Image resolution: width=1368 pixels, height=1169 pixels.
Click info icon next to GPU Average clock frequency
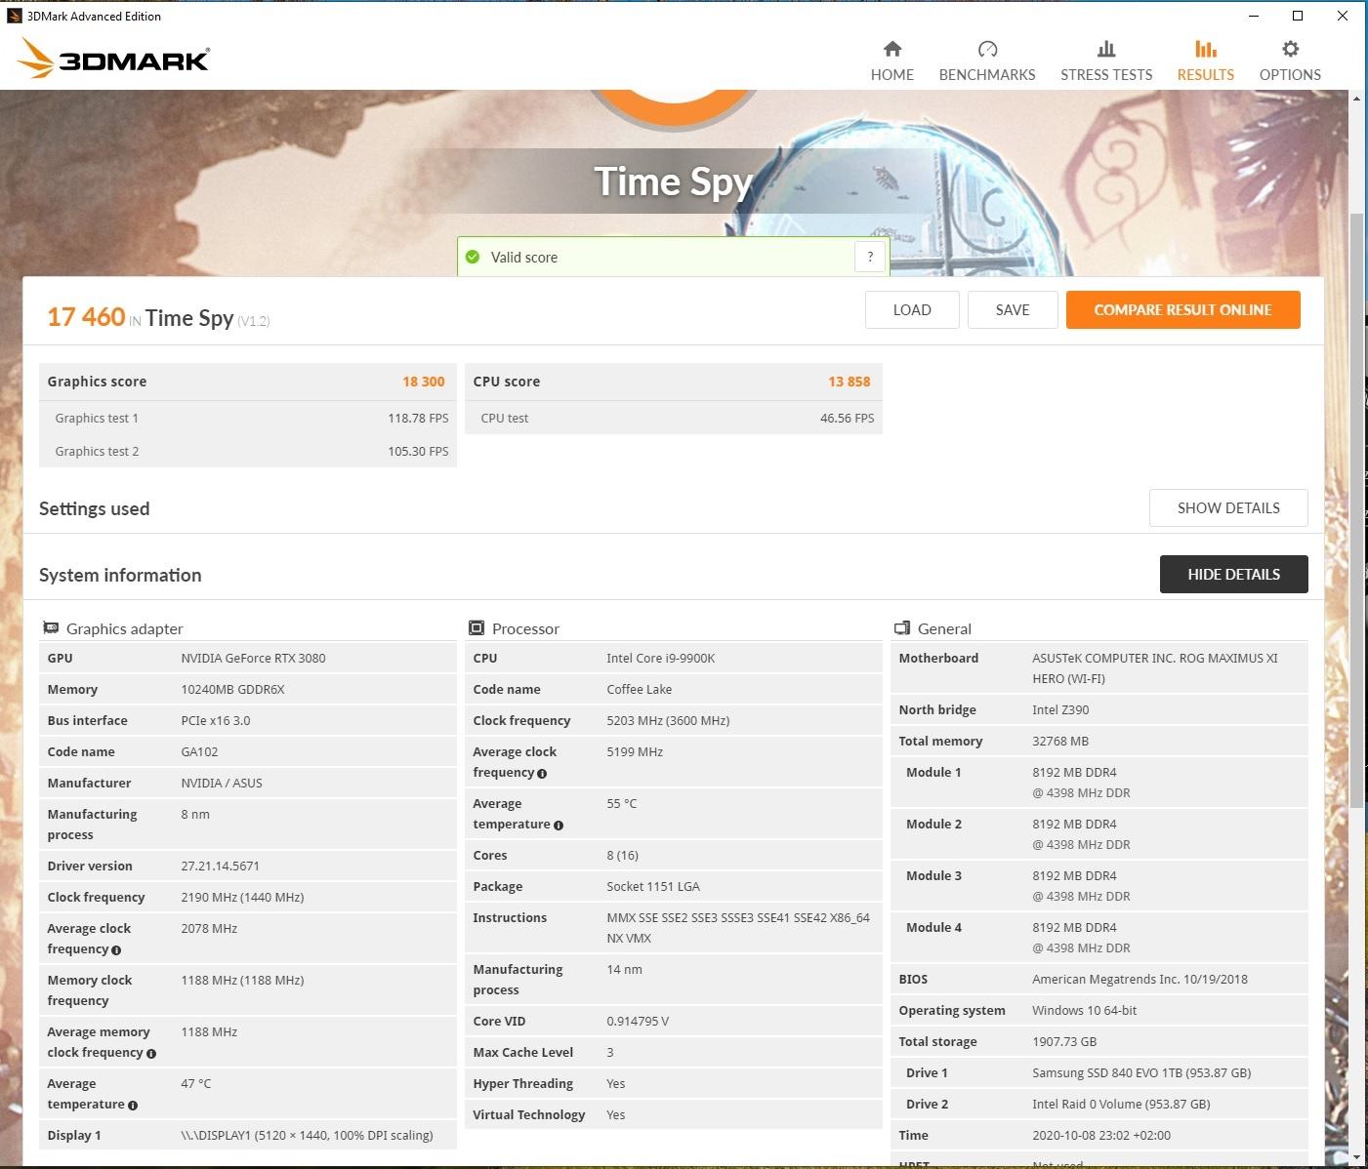coord(116,949)
